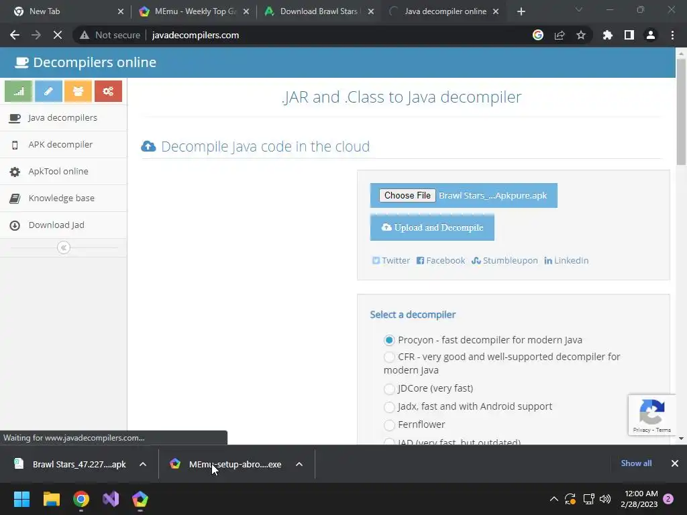This screenshot has width=687, height=515.
Task: Click the Choose File button
Action: coord(407,195)
